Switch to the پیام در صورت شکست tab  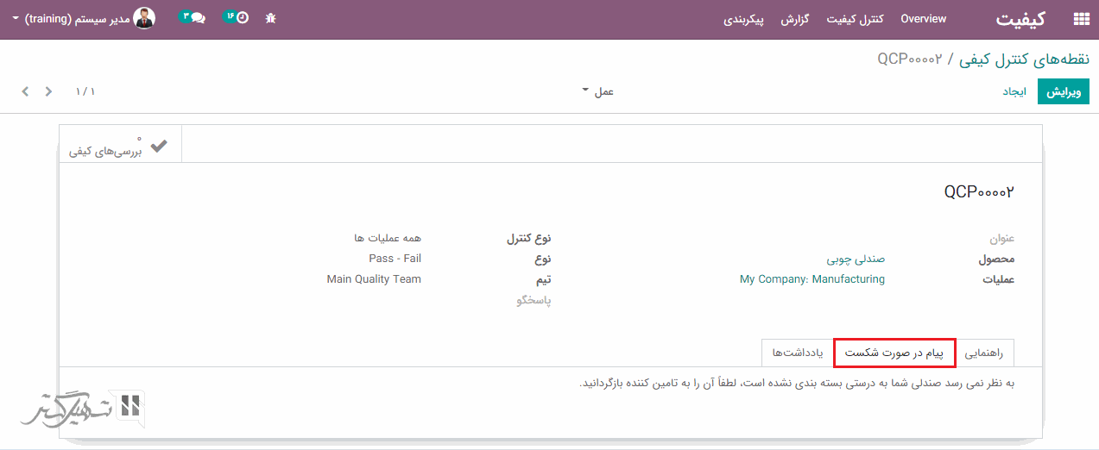(893, 353)
